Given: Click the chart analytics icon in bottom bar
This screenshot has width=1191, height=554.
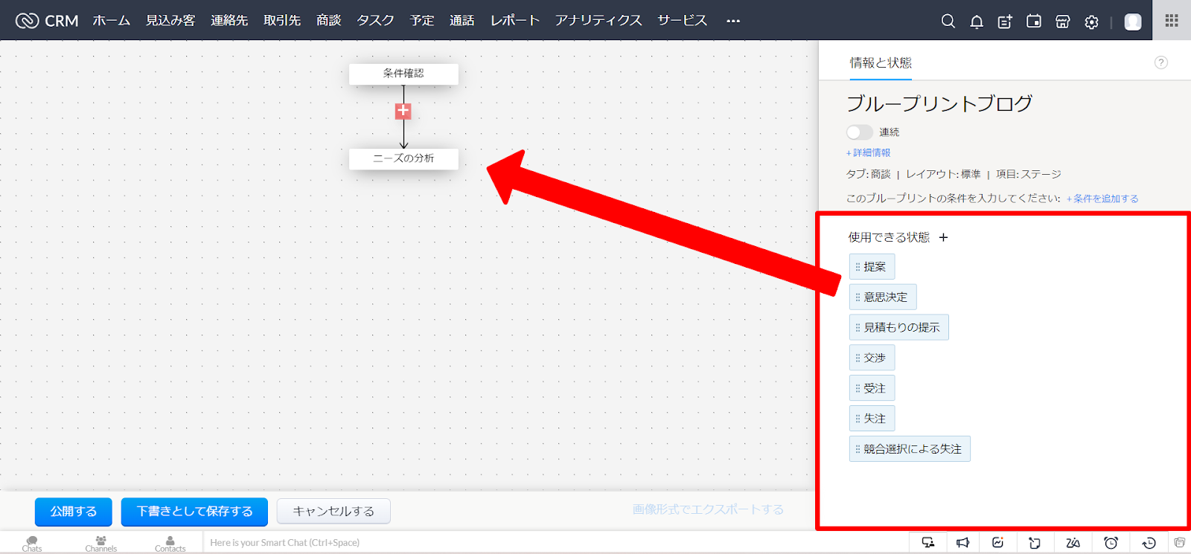Looking at the screenshot, I should (998, 543).
